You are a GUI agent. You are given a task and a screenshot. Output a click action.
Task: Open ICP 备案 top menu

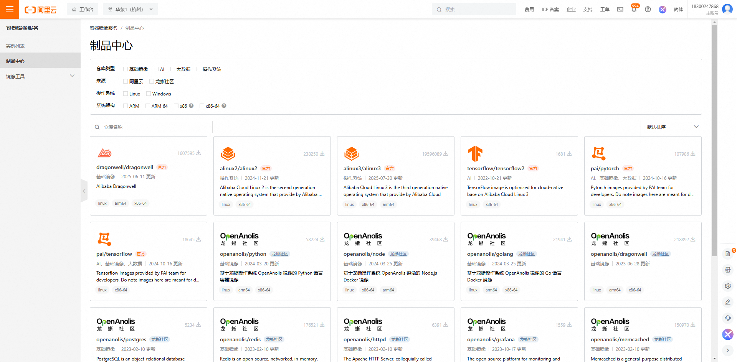click(x=550, y=9)
